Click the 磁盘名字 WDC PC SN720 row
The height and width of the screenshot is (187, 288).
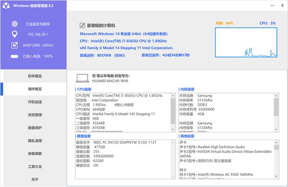click(x=116, y=142)
